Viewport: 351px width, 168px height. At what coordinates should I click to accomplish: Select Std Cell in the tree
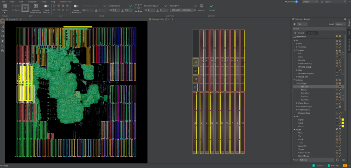click(304, 87)
